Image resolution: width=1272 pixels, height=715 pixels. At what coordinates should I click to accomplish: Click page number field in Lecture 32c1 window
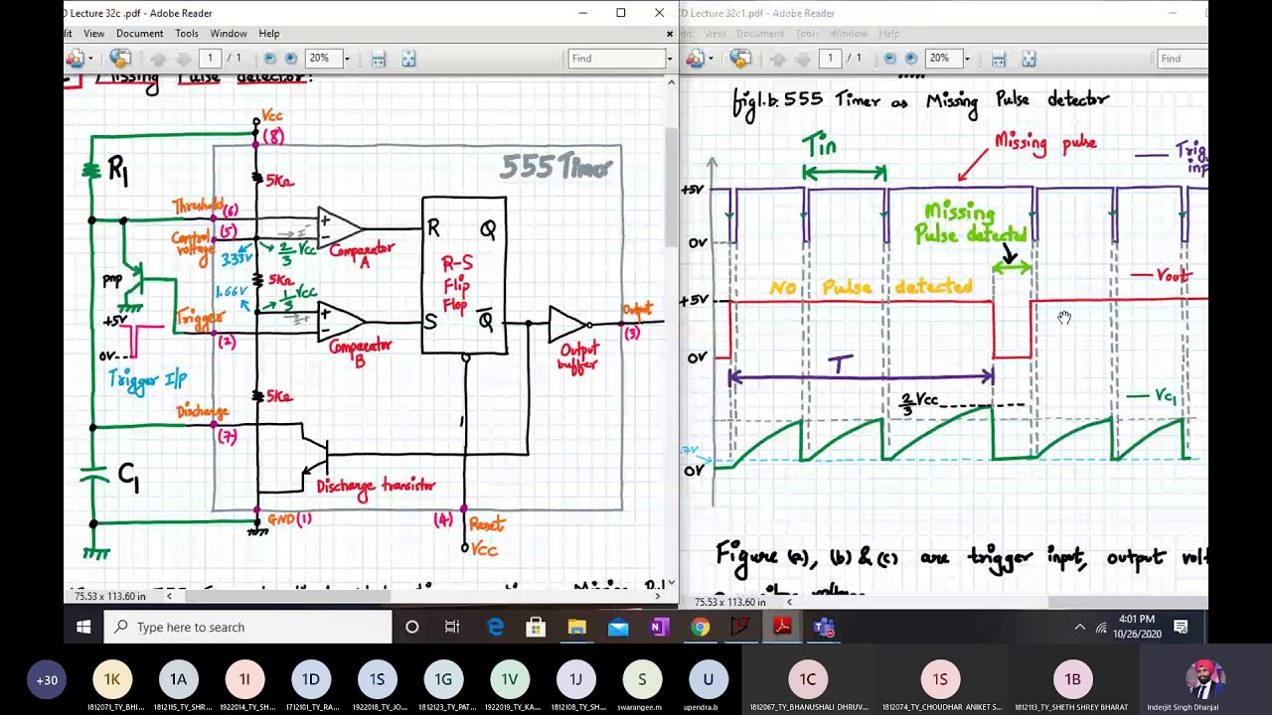point(831,59)
